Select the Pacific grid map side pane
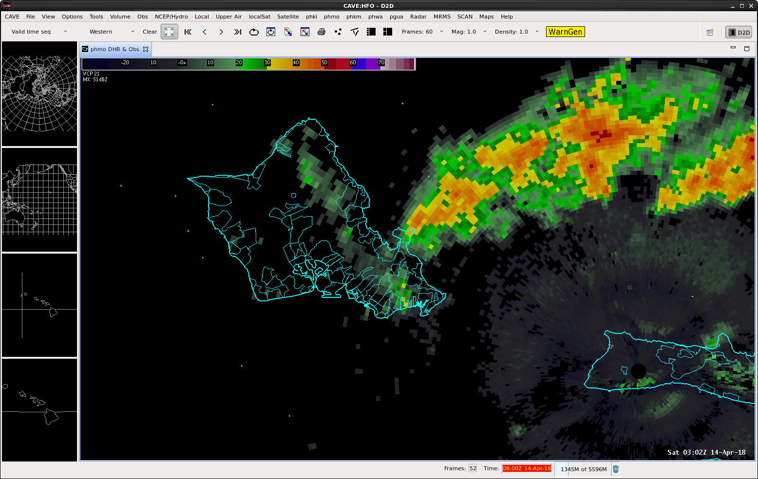Image resolution: width=758 pixels, height=479 pixels. coord(39,200)
